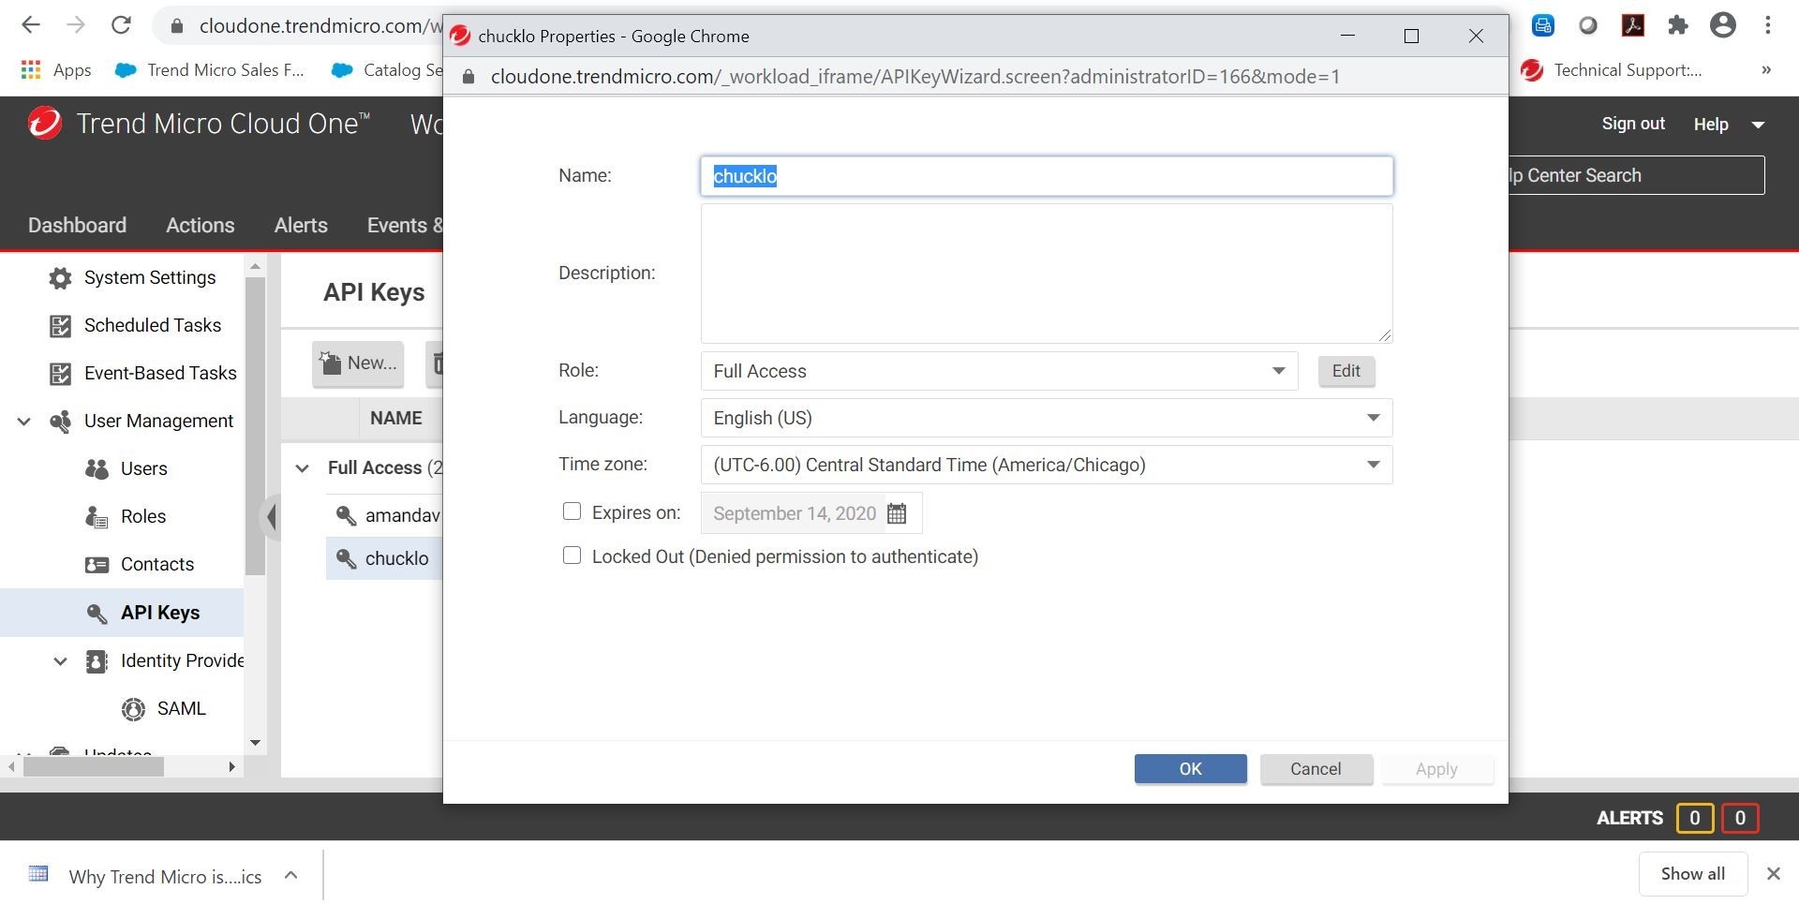This screenshot has height=904, width=1799.
Task: Click the red-outlined alerts counter
Action: (x=1740, y=818)
